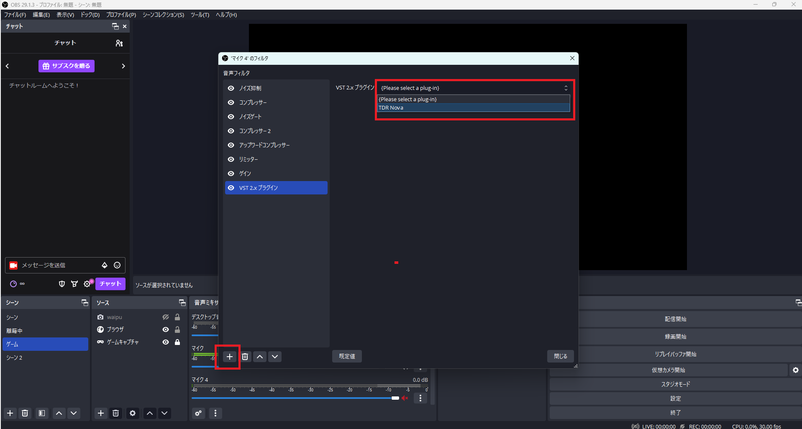Pop out the chat dock

(115, 26)
